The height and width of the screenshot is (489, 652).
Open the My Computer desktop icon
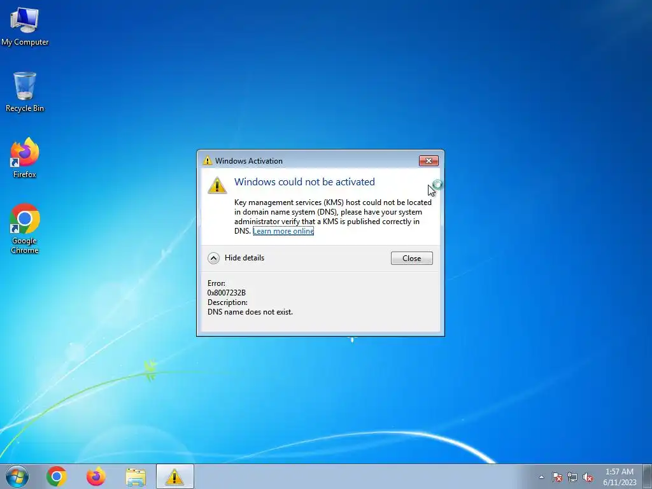[x=25, y=25]
